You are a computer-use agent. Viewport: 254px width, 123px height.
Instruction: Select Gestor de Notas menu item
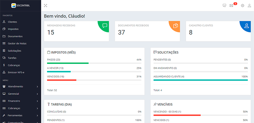pos(17,43)
